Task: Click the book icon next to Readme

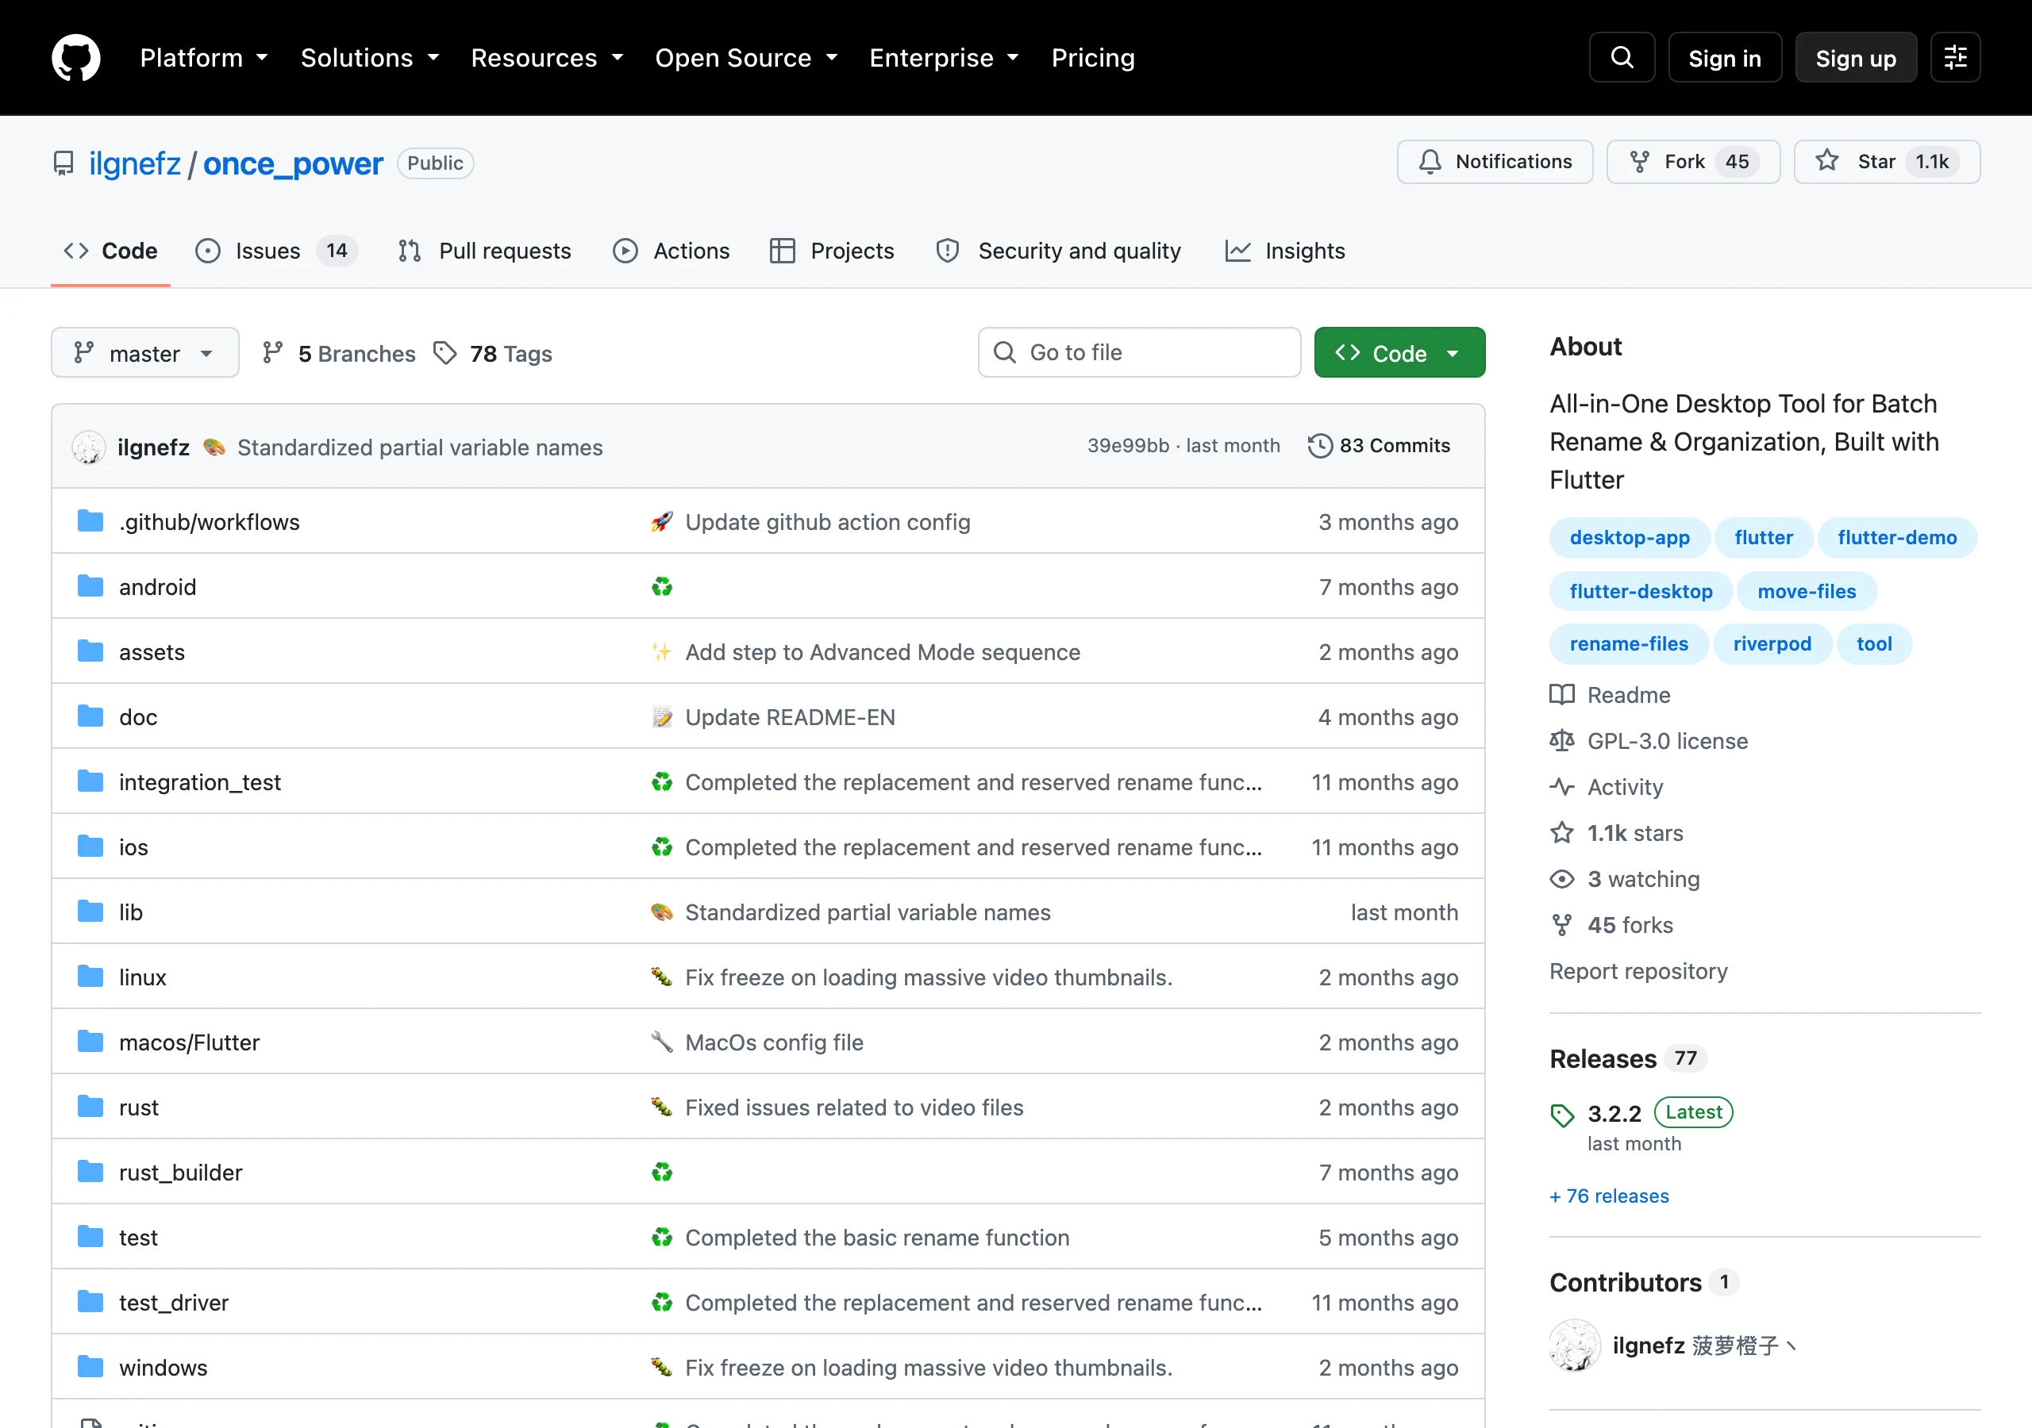Action: pos(1562,694)
